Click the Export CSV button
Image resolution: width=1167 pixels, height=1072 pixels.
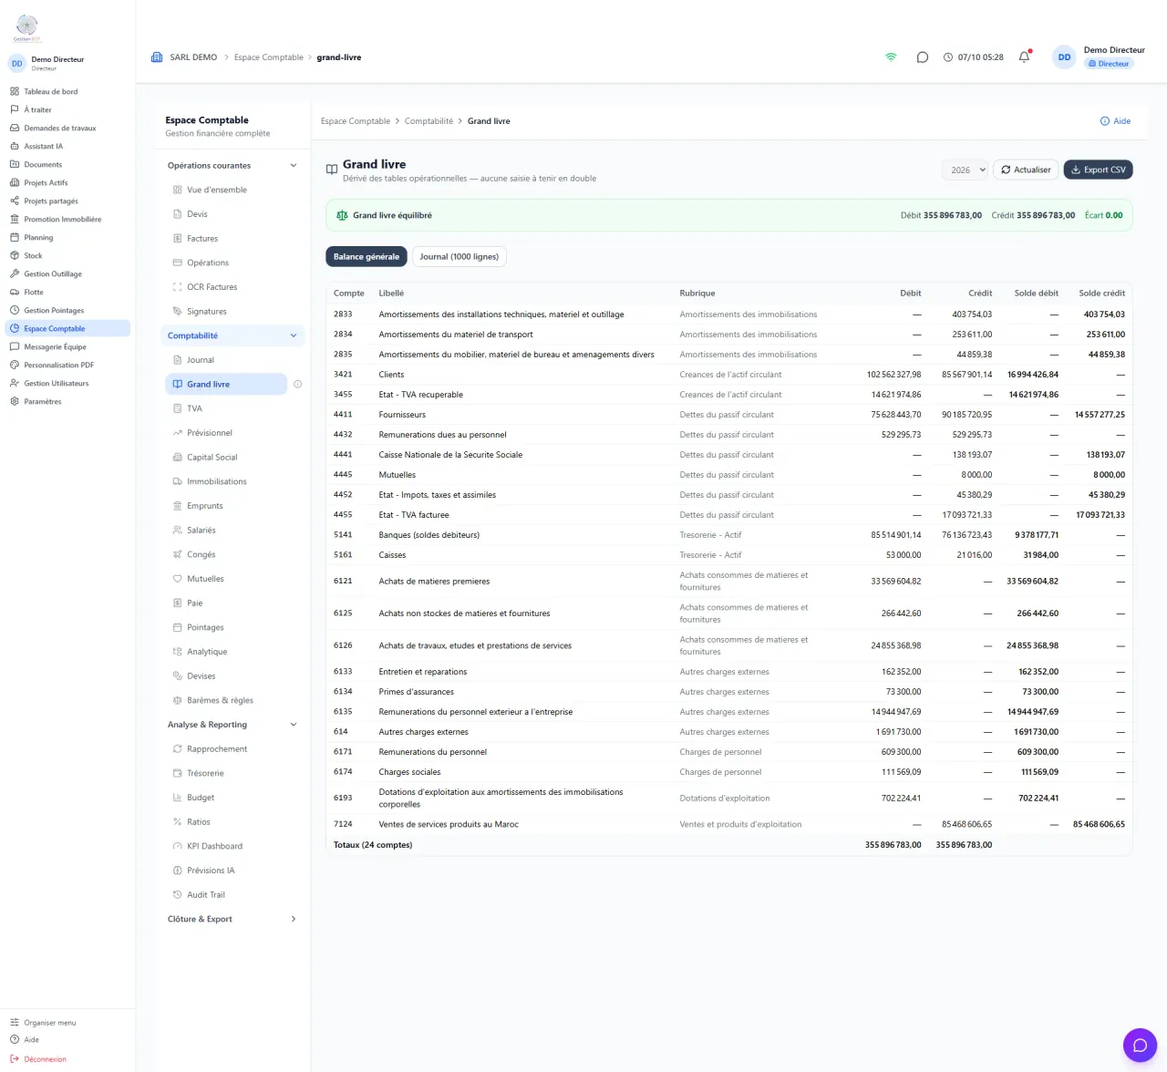(1098, 170)
